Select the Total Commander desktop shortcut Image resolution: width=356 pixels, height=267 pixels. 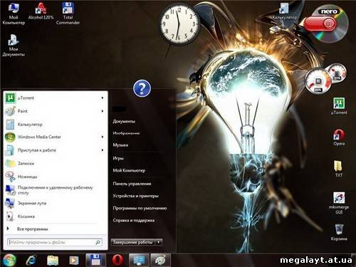point(68,14)
